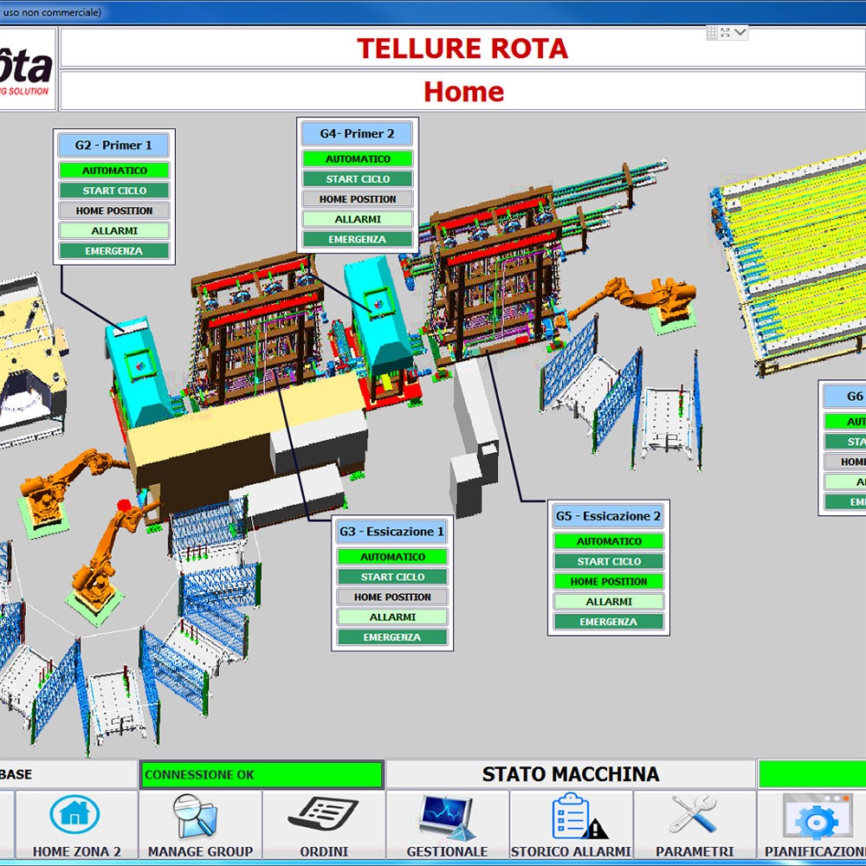Click START CICLO in G3 - Essicazione 1

point(392,577)
